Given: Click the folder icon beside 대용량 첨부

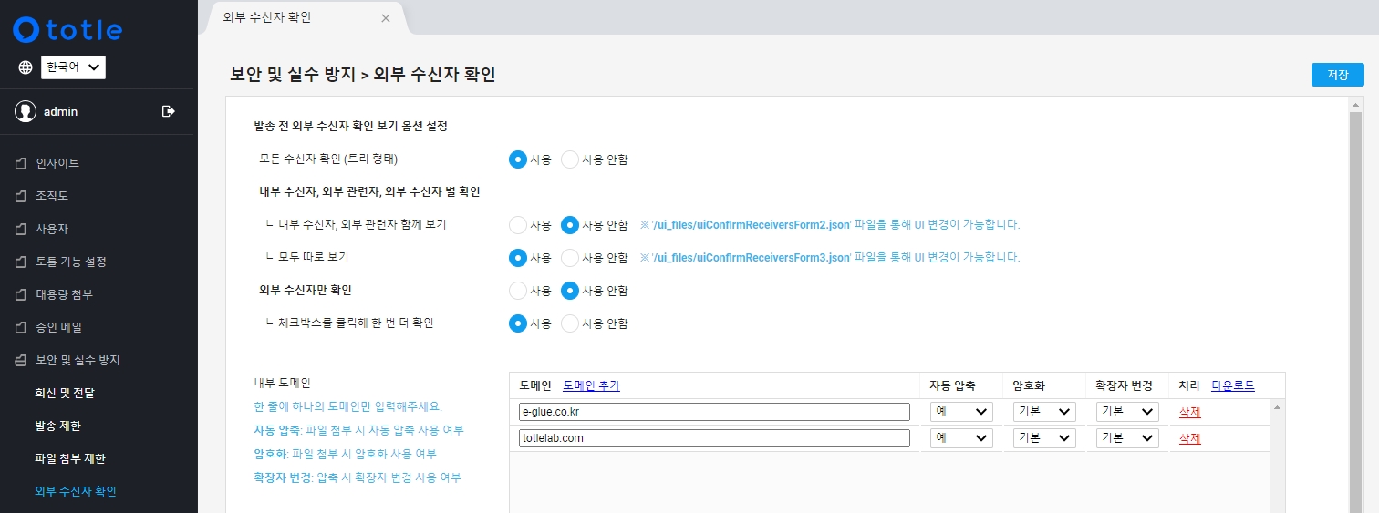Looking at the screenshot, I should click(21, 294).
